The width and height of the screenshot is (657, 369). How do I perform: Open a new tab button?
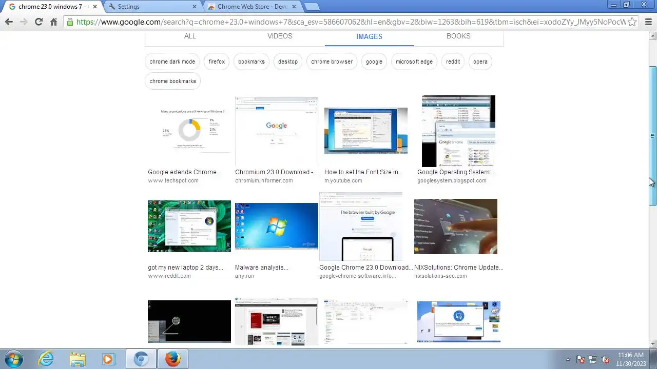312,7
